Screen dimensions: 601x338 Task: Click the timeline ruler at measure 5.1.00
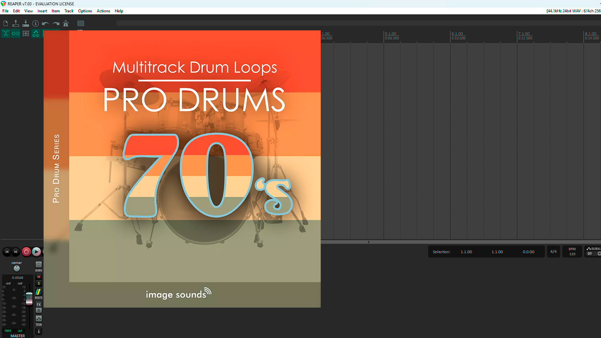tap(390, 34)
